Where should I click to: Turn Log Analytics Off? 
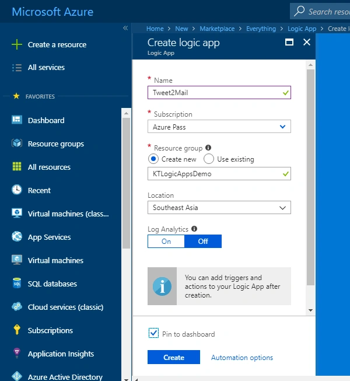pyautogui.click(x=203, y=242)
